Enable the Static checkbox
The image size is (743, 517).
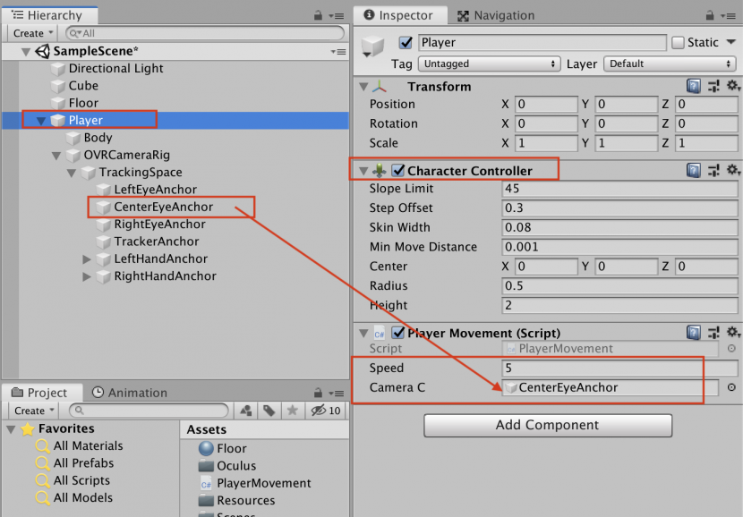(678, 42)
